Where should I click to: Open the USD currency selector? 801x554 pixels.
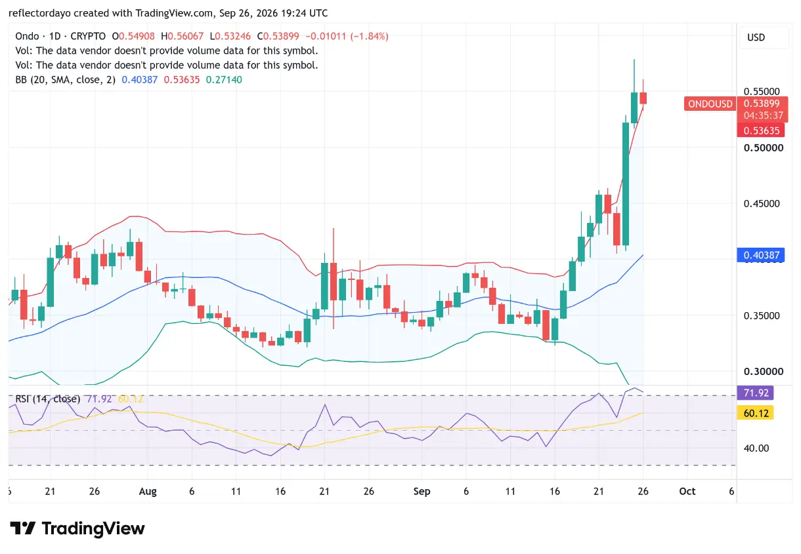(762, 37)
